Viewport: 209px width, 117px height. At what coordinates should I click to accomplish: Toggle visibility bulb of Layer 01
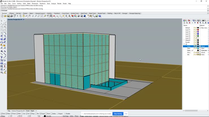click(x=194, y=30)
